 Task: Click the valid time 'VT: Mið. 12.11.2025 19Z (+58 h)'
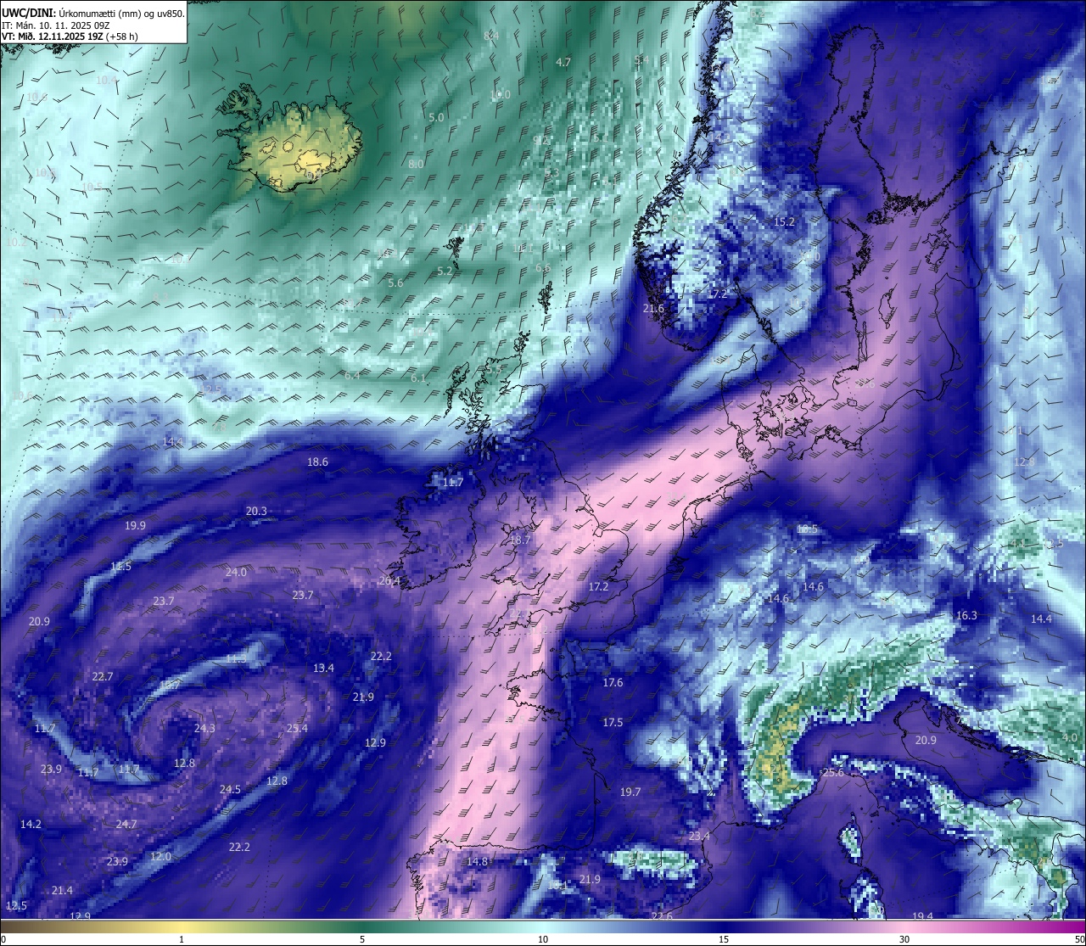pos(70,36)
